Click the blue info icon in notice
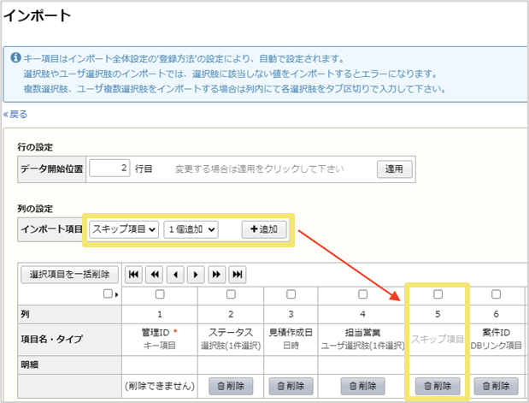Image resolution: width=529 pixels, height=403 pixels. [15, 58]
